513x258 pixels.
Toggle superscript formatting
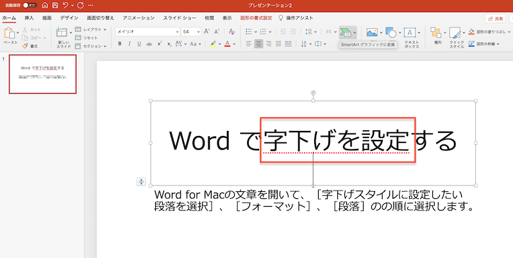159,44
